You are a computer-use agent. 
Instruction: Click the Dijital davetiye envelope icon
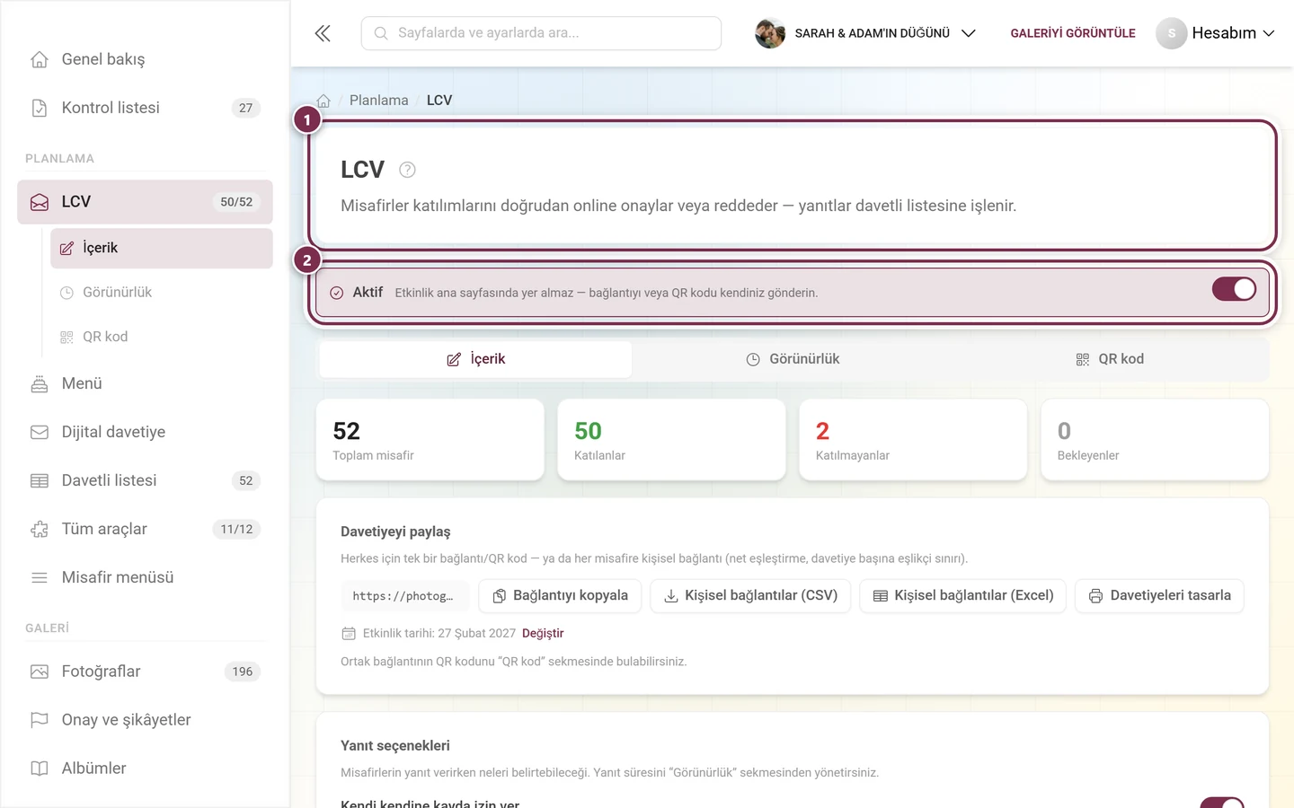(x=40, y=432)
